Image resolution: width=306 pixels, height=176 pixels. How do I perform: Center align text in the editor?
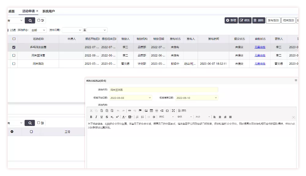220,117
